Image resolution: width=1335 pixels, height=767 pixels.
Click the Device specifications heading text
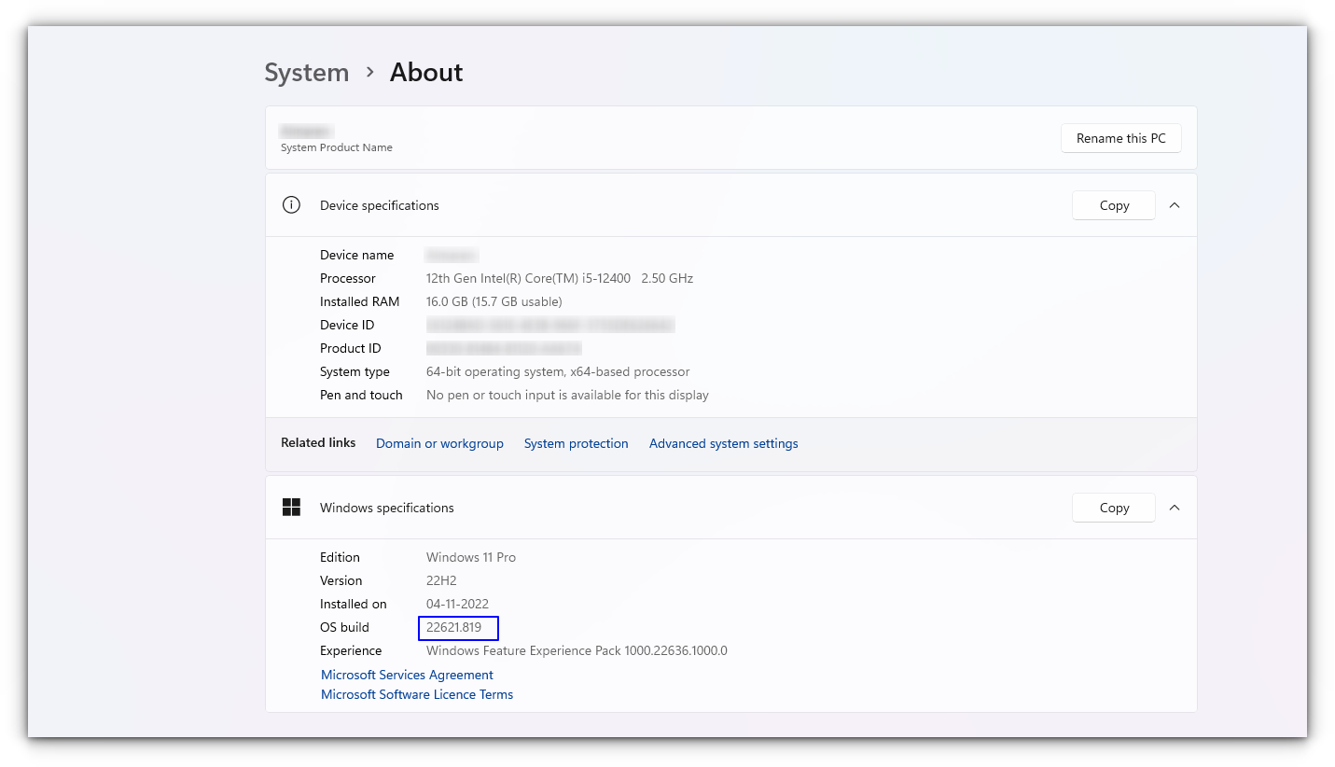[x=380, y=205]
